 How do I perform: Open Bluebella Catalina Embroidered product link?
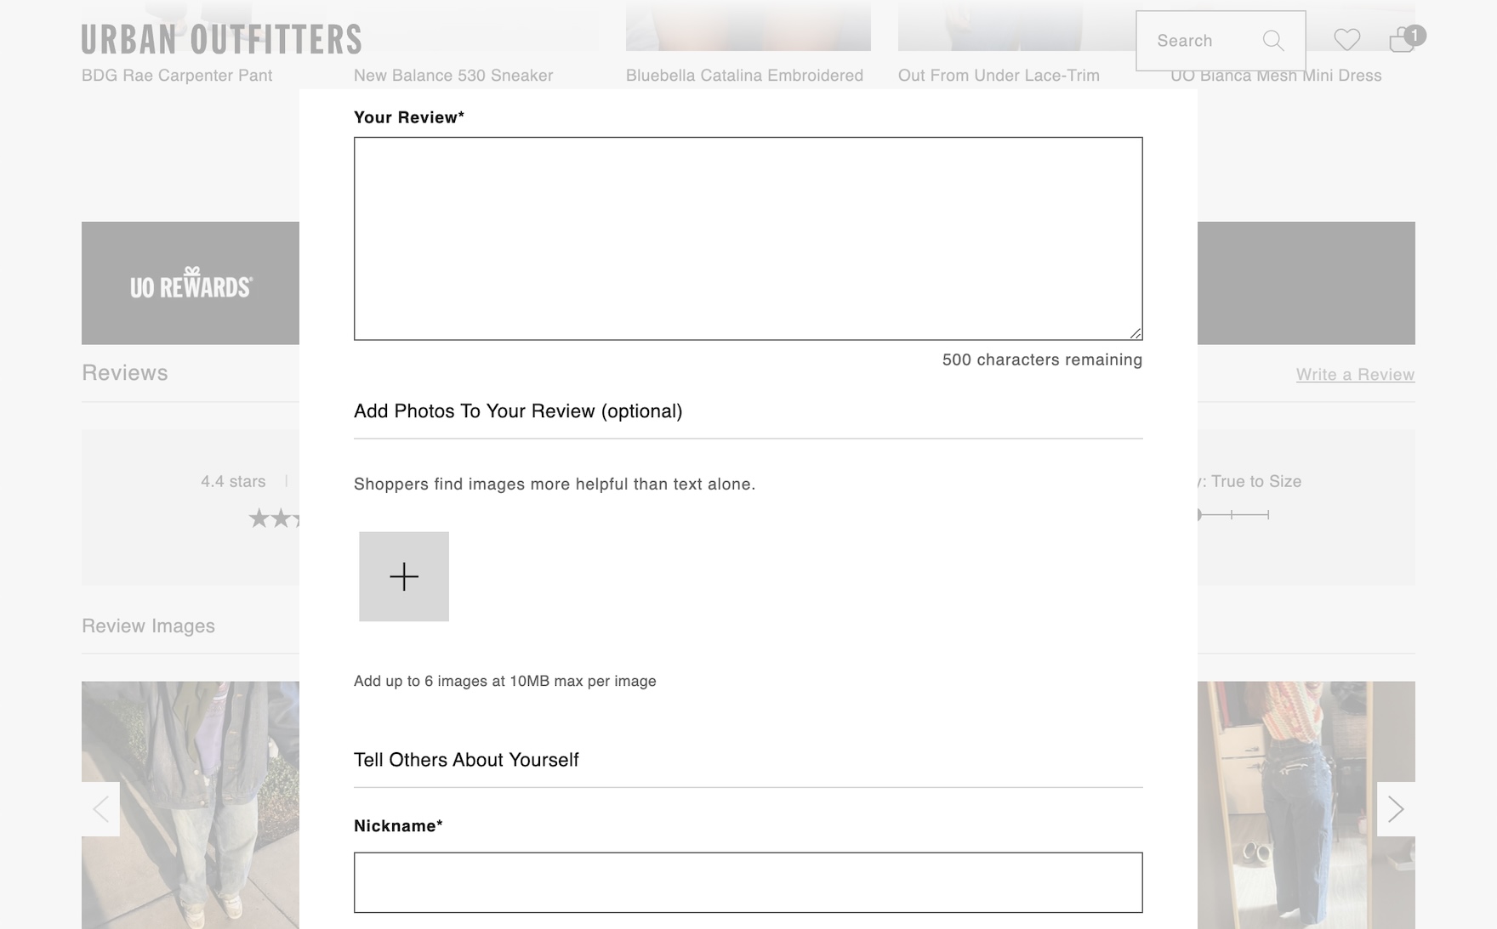click(744, 76)
